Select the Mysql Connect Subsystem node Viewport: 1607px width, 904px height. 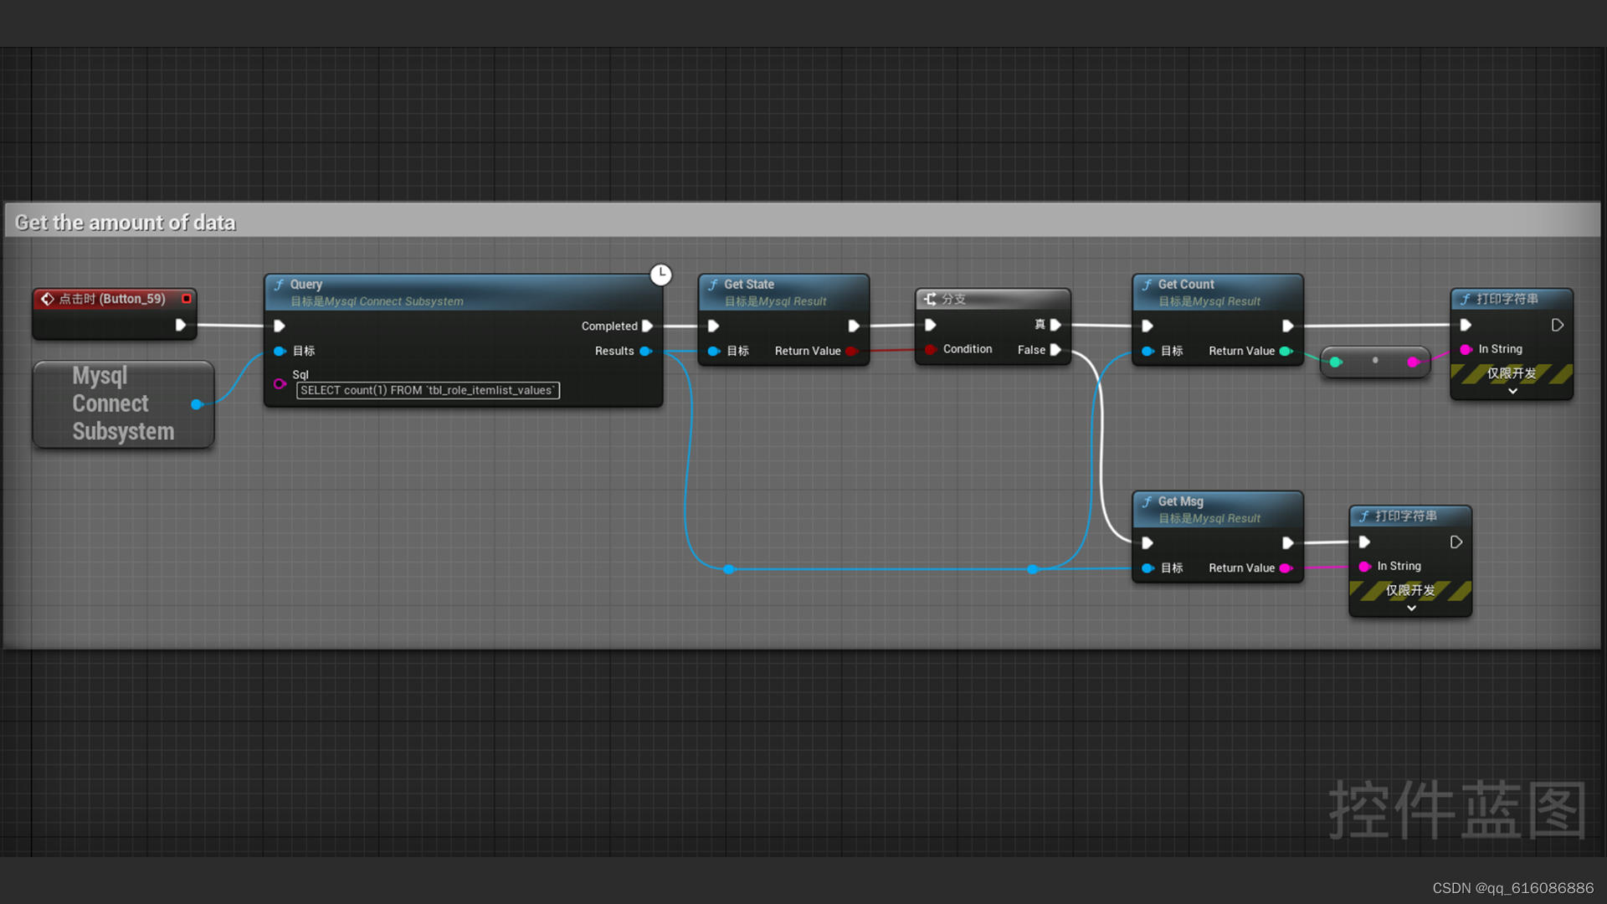point(117,404)
